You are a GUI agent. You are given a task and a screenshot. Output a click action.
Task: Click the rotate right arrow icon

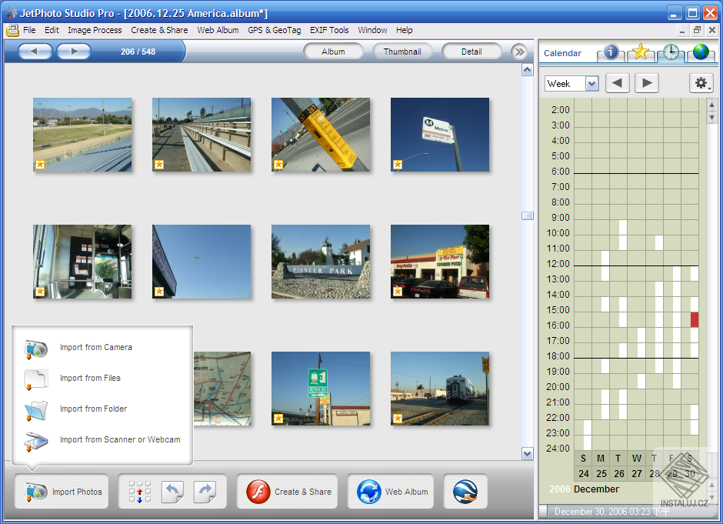[205, 492]
